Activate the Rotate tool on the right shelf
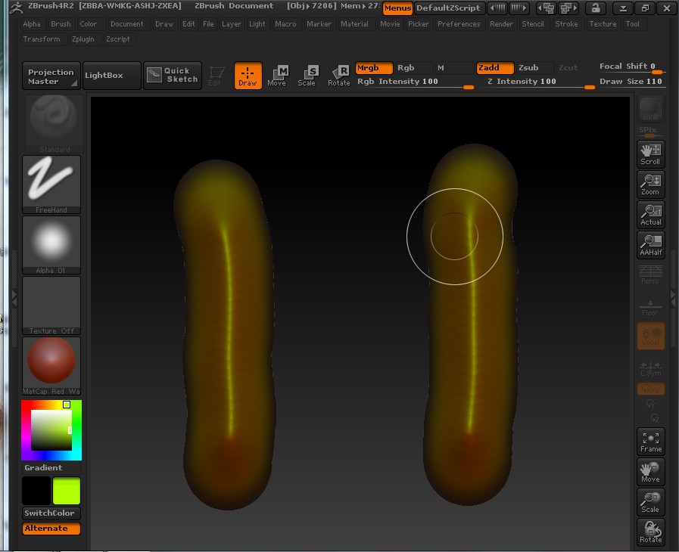The image size is (679, 552). pos(650,532)
